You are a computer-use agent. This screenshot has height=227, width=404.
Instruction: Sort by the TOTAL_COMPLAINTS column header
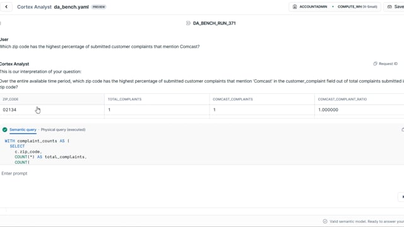[124, 99]
